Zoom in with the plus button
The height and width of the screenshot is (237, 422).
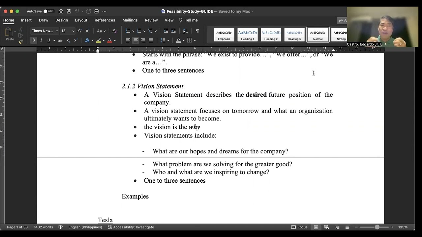coord(392,227)
